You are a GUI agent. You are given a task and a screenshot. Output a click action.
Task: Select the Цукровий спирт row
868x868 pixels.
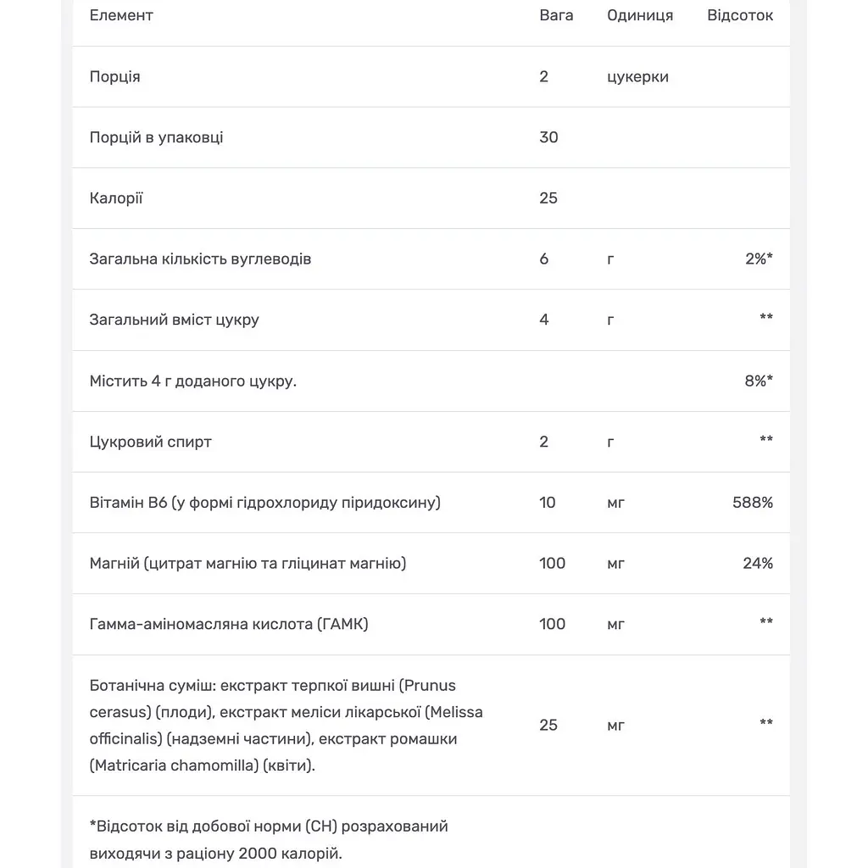click(431, 442)
